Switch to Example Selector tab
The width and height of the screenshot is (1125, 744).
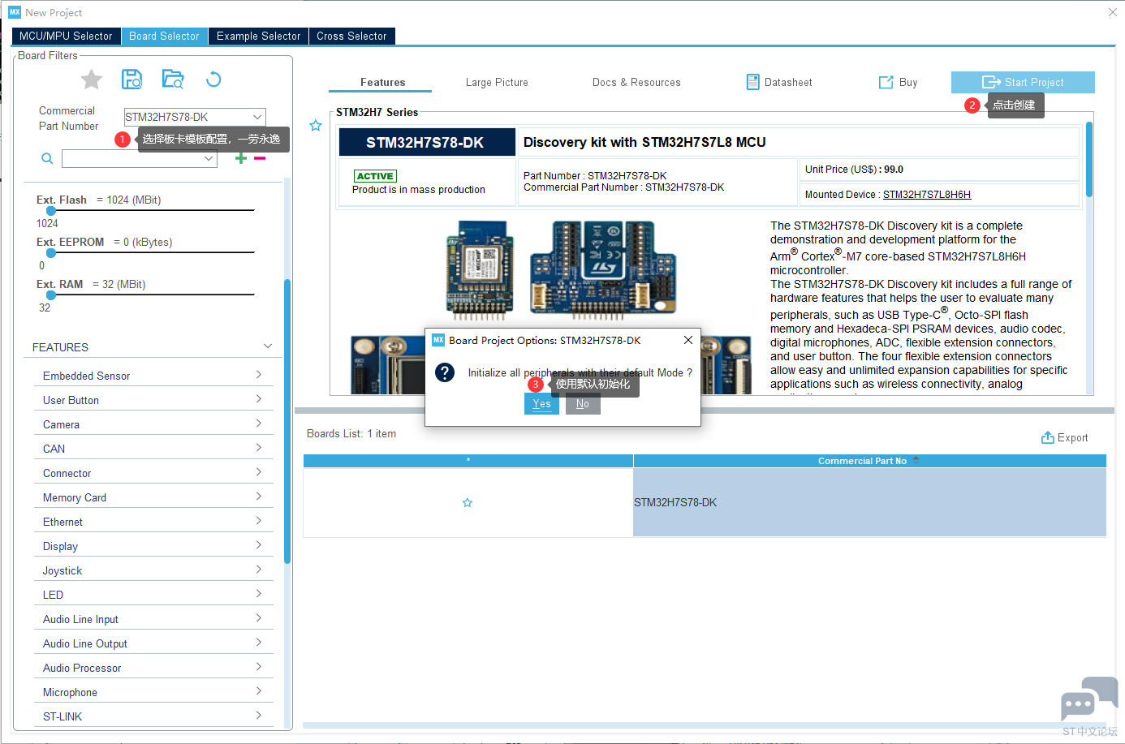(259, 36)
